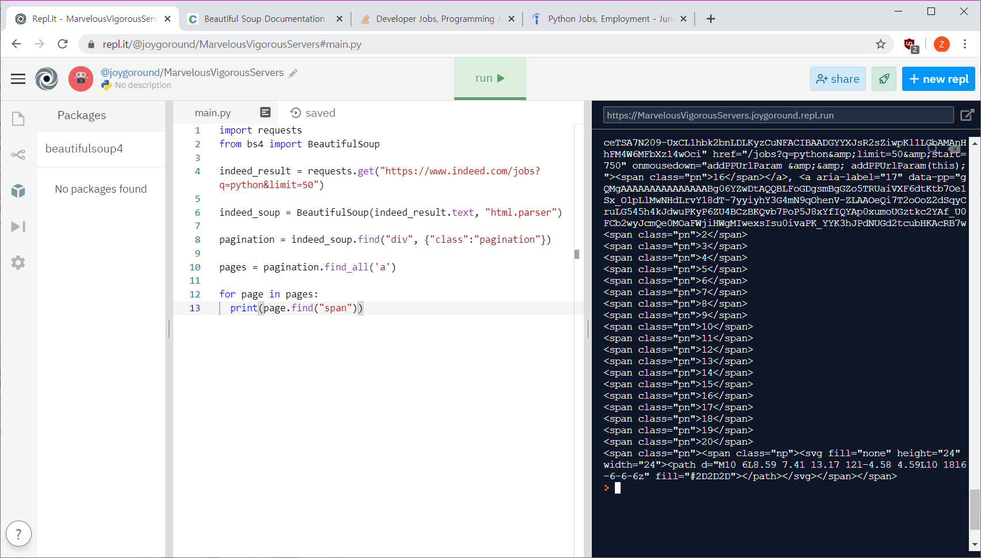Close the Repl.it browser tab
The image size is (981, 558).
[168, 19]
